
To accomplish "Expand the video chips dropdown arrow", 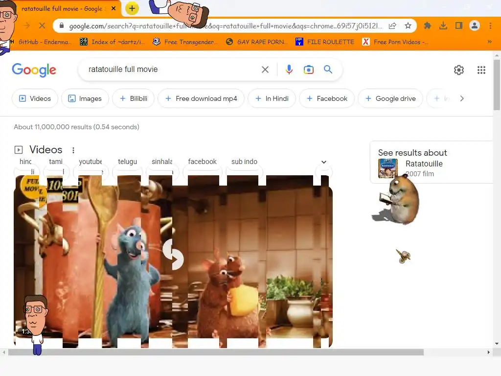I will click(x=324, y=162).
